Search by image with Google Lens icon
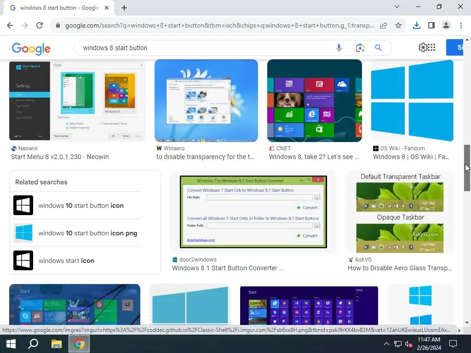This screenshot has height=353, width=471. (360, 48)
